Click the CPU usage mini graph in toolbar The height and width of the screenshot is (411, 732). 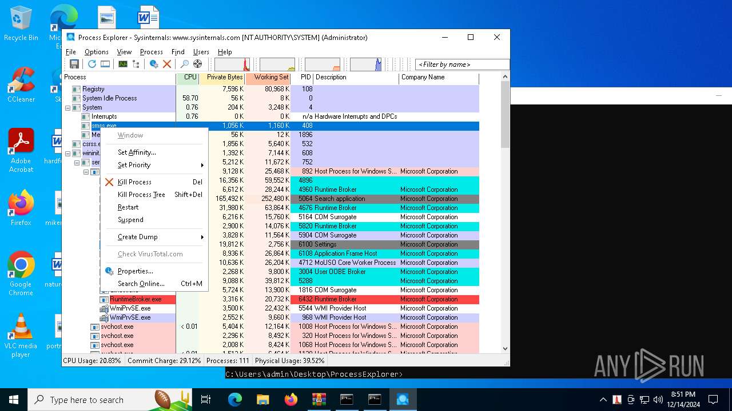tap(232, 65)
